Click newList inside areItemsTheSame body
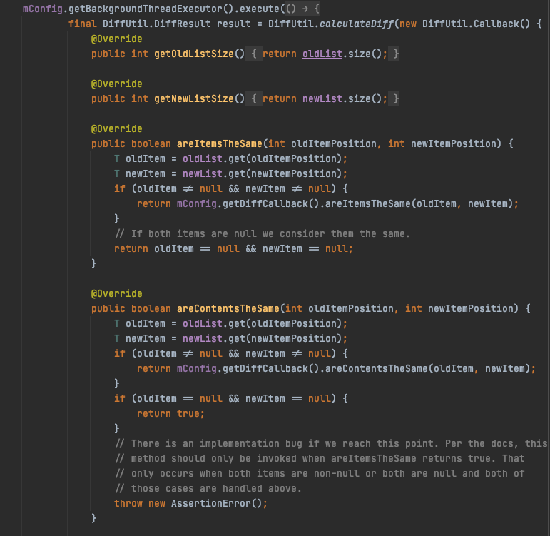 pos(203,173)
